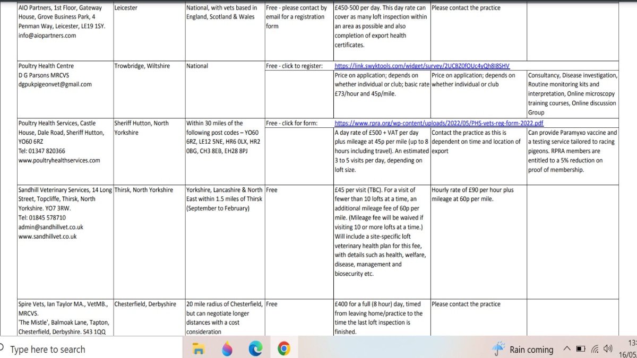Open File Explorer from the taskbar
Screen dimensions: 637x358
[199, 349]
